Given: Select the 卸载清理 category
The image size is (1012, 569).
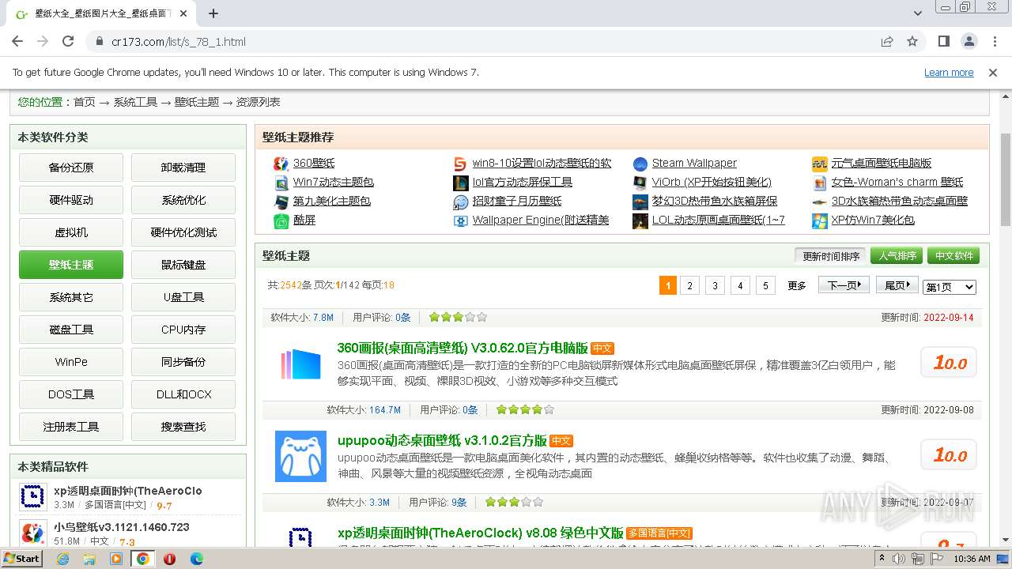Looking at the screenshot, I should click(x=183, y=168).
